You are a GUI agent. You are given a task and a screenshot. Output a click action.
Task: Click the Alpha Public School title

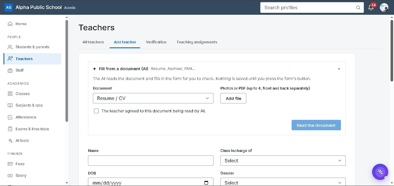pos(39,7)
